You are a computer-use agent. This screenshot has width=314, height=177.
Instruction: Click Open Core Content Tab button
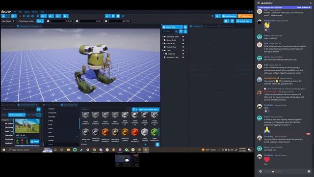(149, 110)
